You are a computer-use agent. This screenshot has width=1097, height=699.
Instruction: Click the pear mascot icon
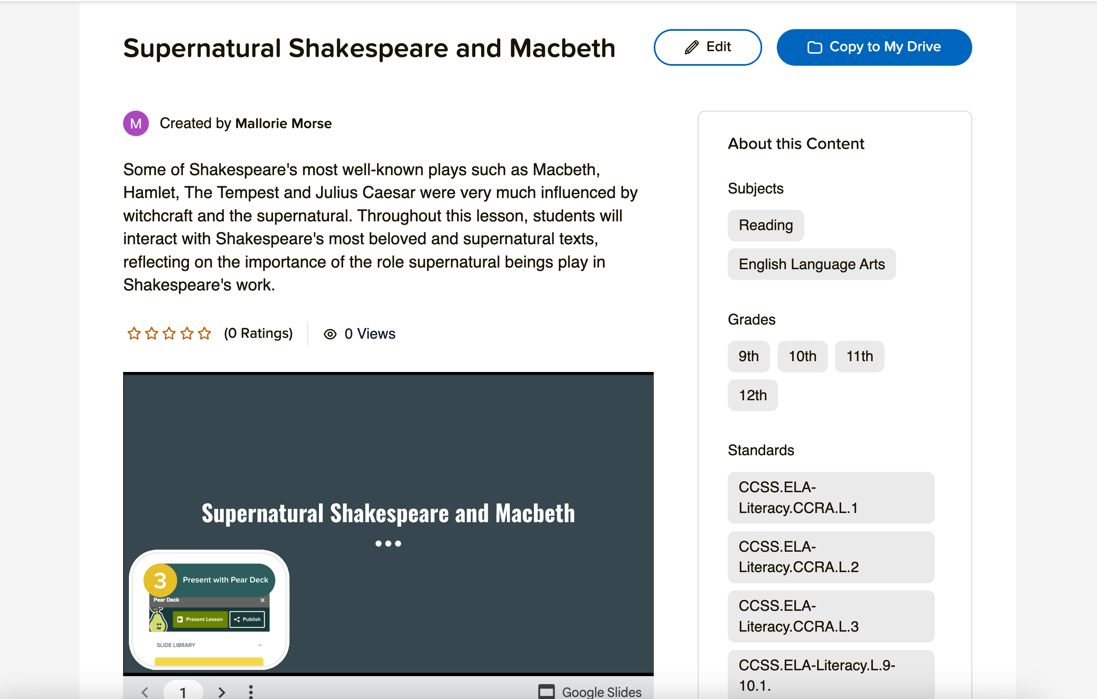[x=158, y=620]
